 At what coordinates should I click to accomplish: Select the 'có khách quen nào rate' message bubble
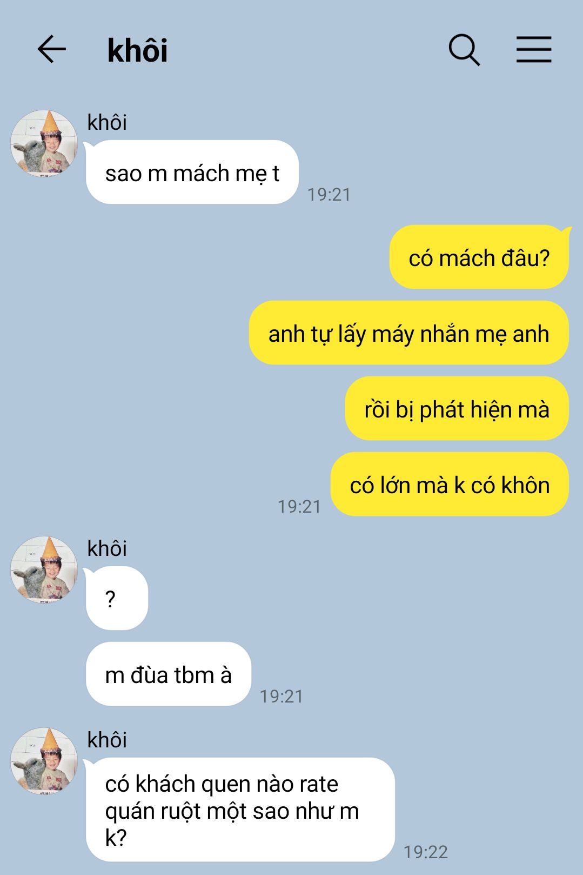tap(240, 810)
